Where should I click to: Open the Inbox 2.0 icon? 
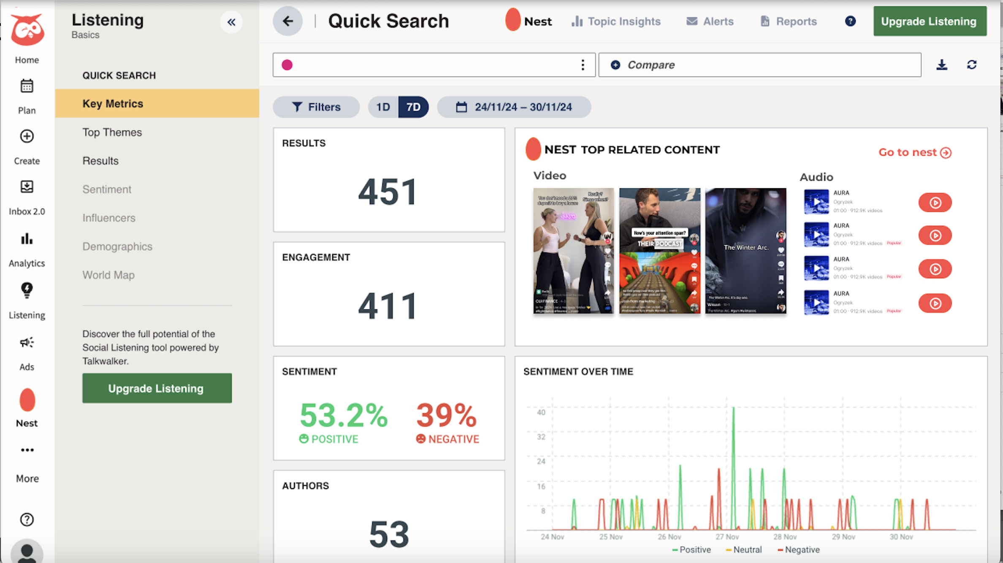27,187
